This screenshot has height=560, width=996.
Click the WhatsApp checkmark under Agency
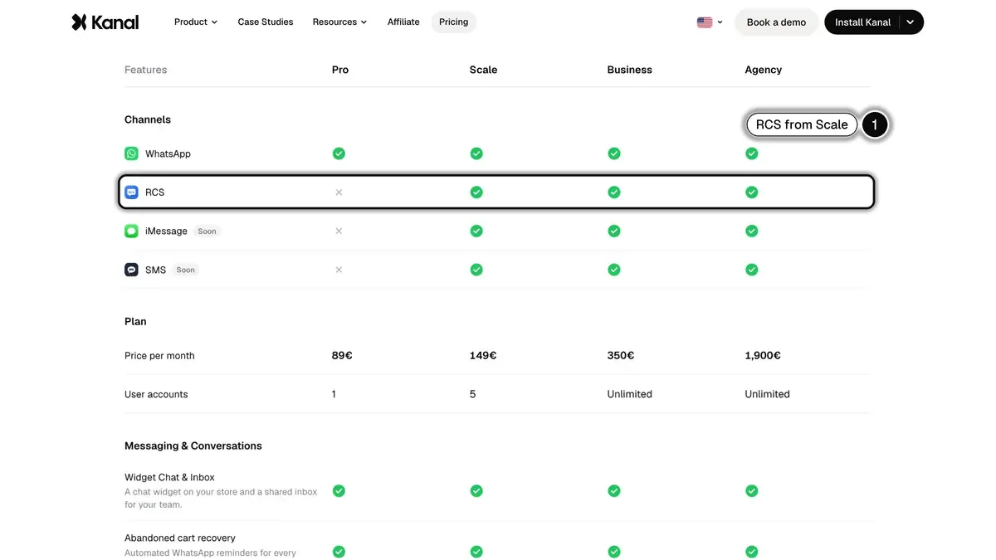pyautogui.click(x=751, y=153)
